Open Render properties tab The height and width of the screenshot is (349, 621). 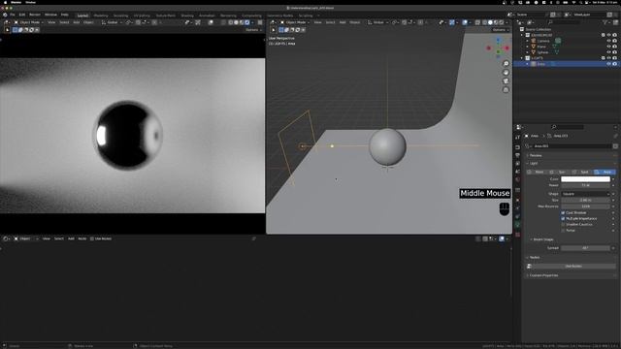[517, 147]
